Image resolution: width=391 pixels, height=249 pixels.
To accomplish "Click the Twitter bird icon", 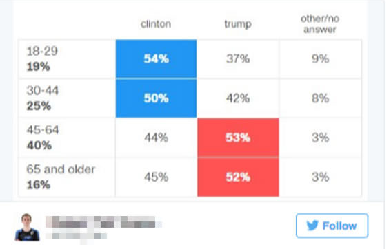I will tap(312, 226).
